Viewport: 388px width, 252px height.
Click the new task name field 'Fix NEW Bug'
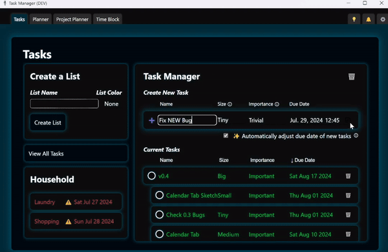(187, 120)
